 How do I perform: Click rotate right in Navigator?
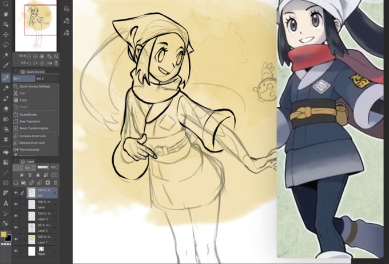35,63
